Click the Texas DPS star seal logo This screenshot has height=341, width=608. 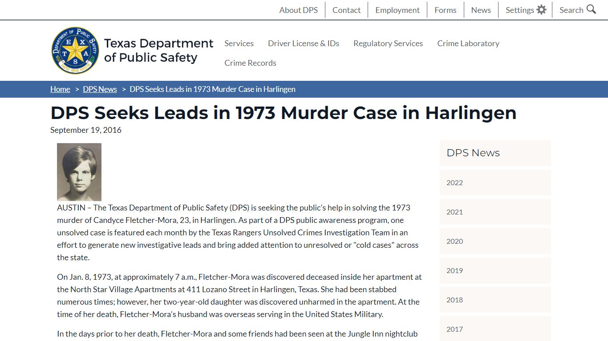pos(75,50)
